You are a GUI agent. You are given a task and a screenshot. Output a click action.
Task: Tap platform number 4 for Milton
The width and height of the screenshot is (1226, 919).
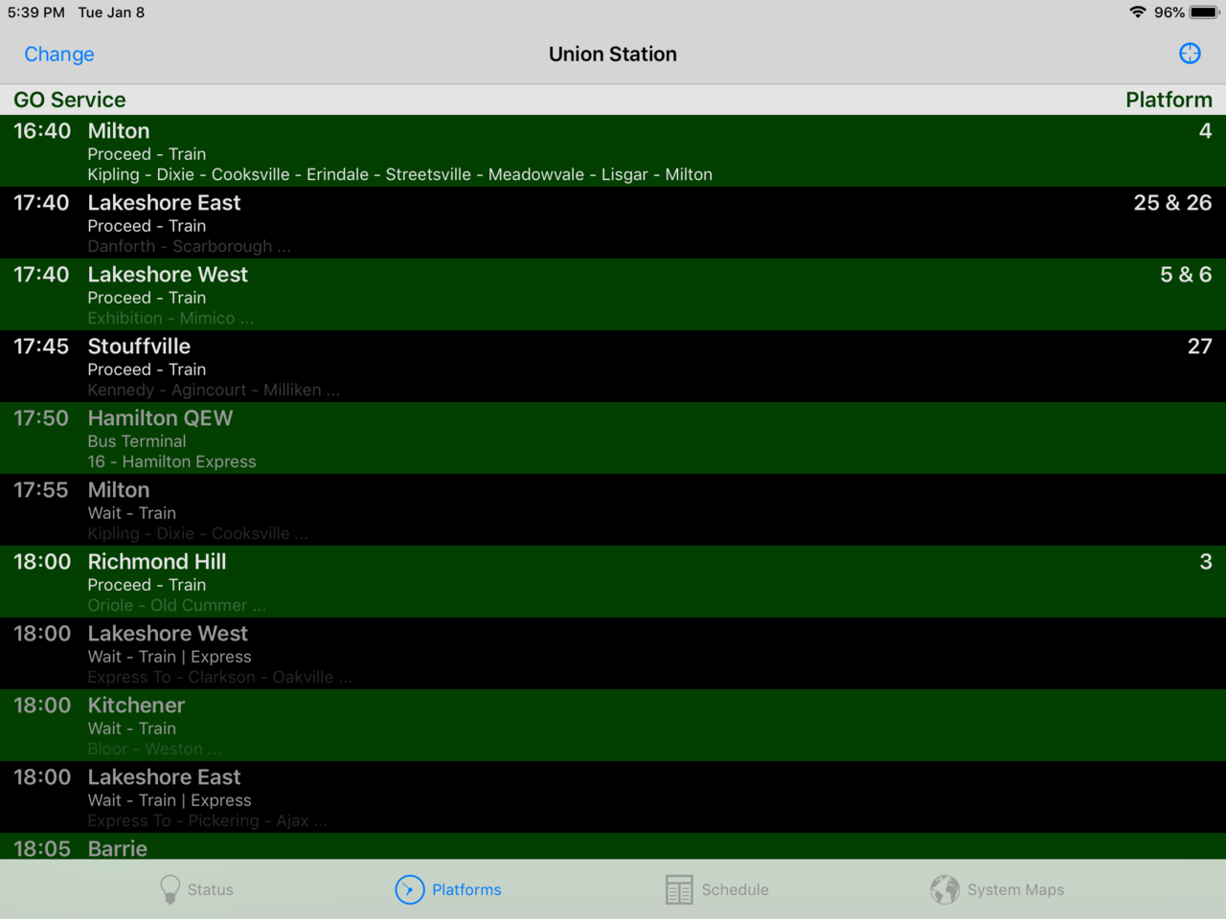[1205, 131]
